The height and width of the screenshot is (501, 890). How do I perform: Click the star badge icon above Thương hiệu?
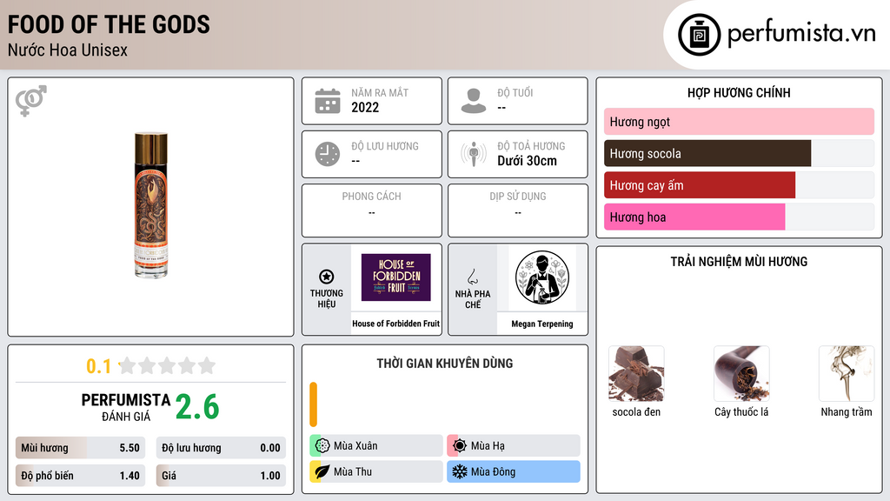point(327,277)
